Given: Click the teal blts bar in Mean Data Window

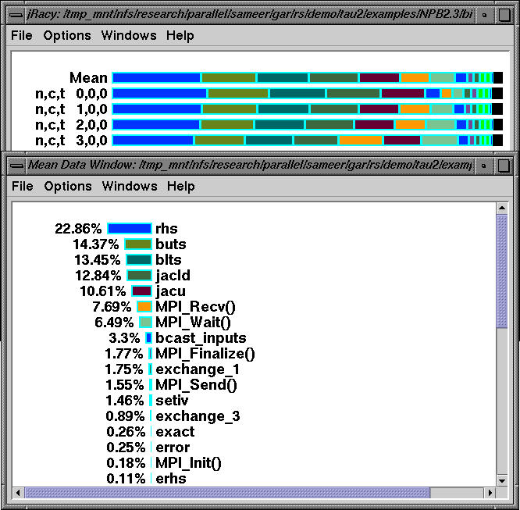Looking at the screenshot, I should coord(139,259).
